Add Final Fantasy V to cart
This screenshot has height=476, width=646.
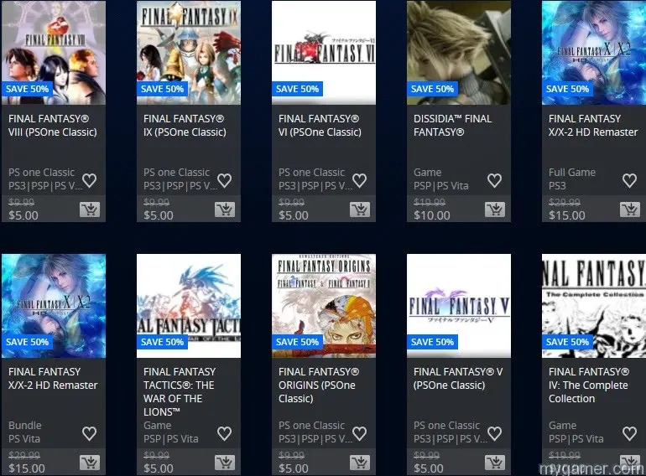495,463
